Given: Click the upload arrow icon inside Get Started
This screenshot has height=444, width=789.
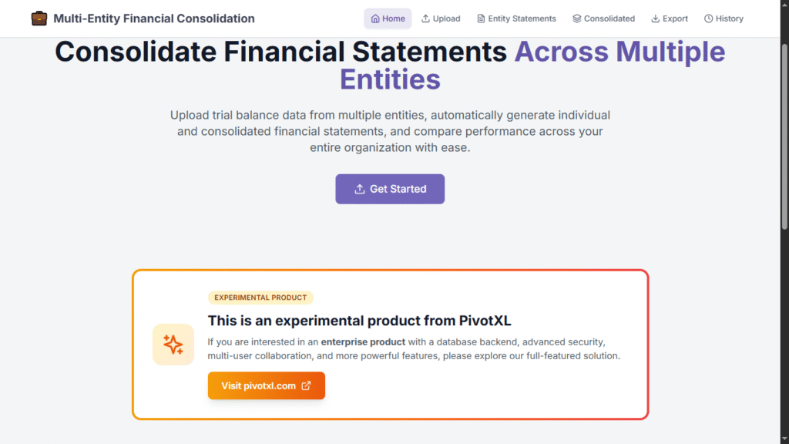Looking at the screenshot, I should click(x=359, y=189).
